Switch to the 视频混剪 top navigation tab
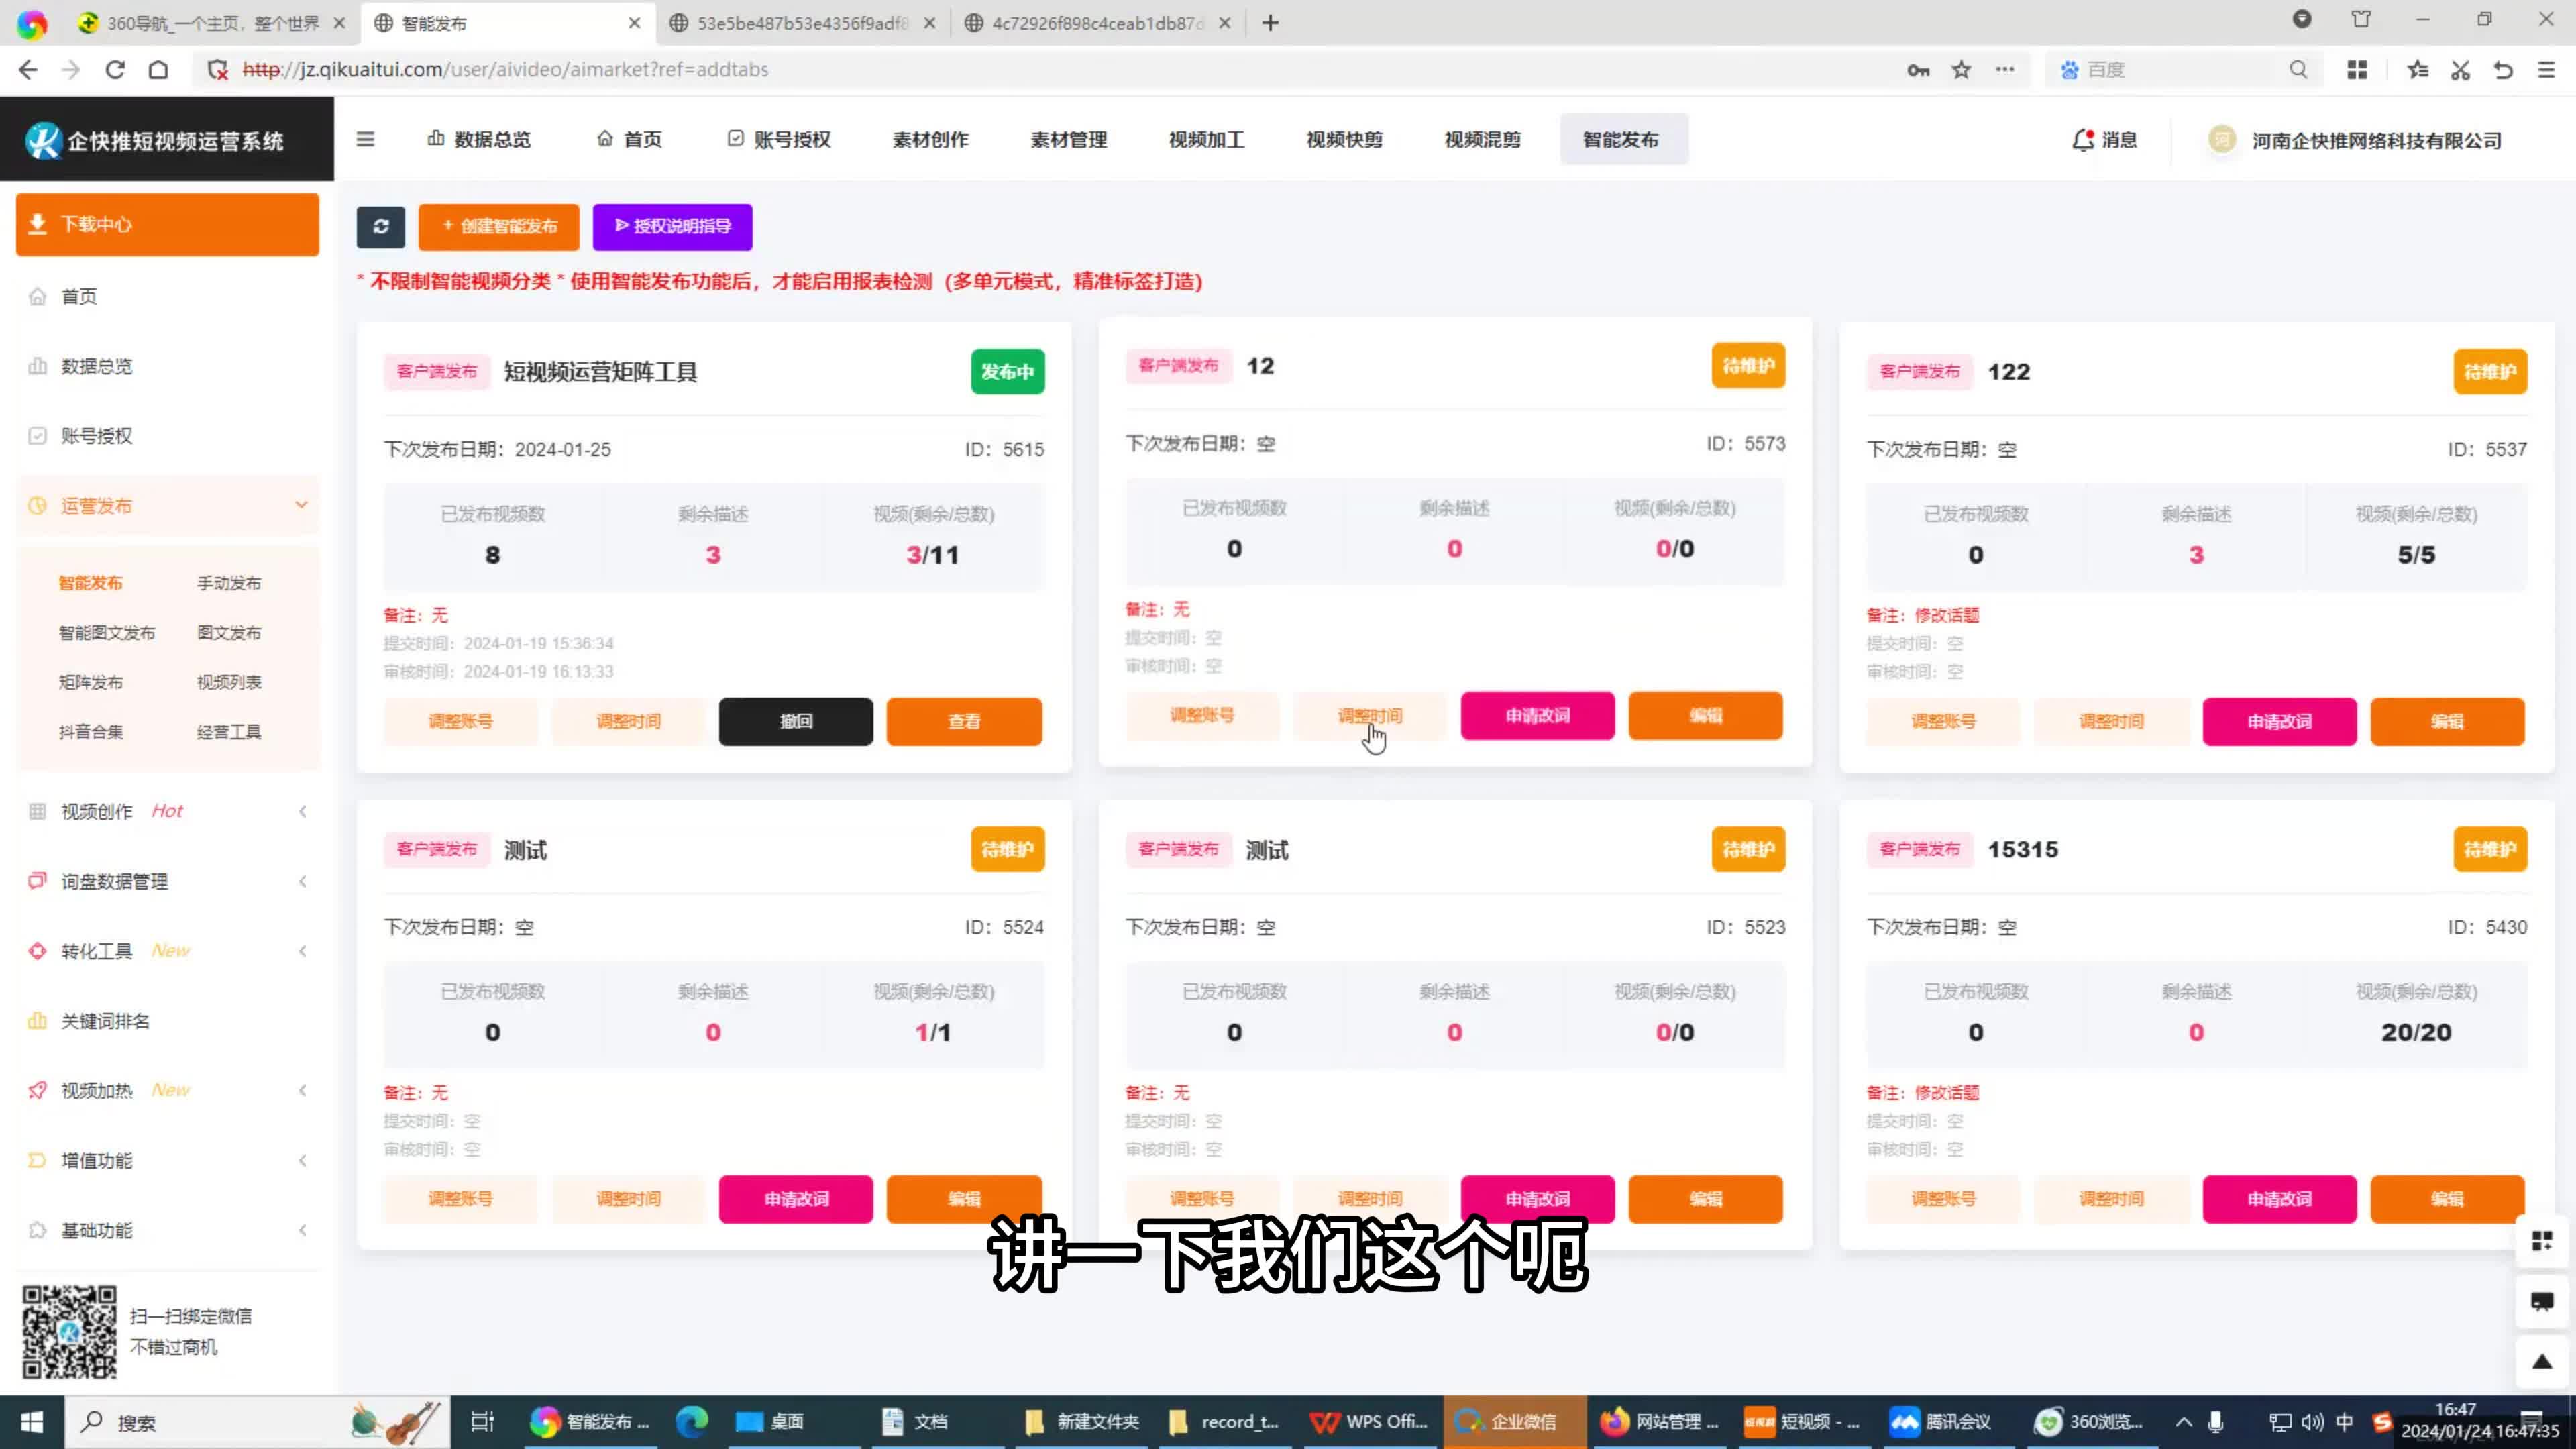The width and height of the screenshot is (2576, 1449). (x=1482, y=139)
